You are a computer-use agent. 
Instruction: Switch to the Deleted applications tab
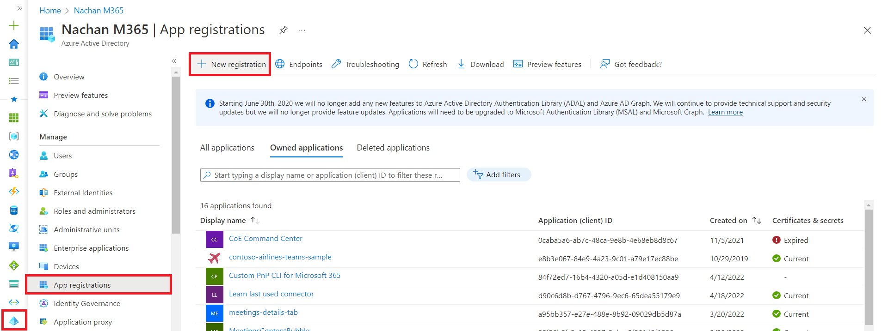click(393, 148)
